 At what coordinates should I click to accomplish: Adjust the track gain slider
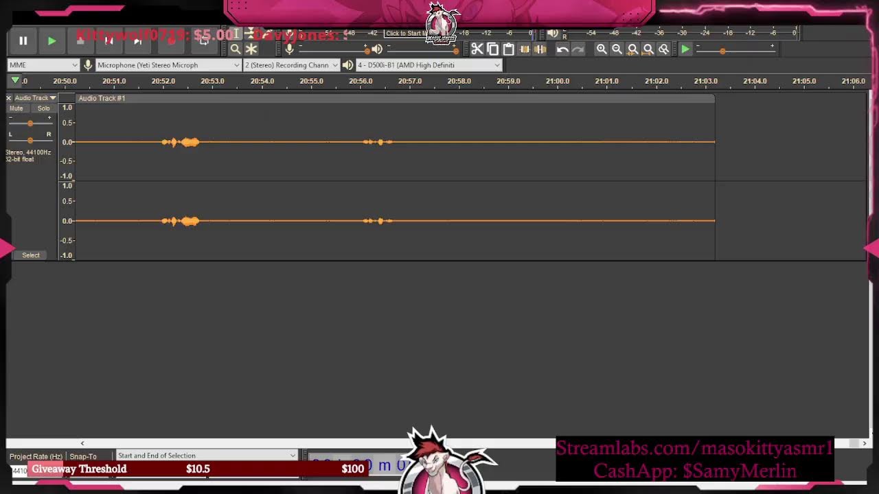click(x=30, y=123)
